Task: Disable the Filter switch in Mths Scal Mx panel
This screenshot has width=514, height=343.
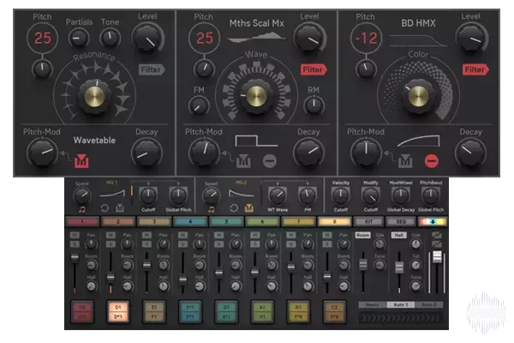Action: (314, 69)
